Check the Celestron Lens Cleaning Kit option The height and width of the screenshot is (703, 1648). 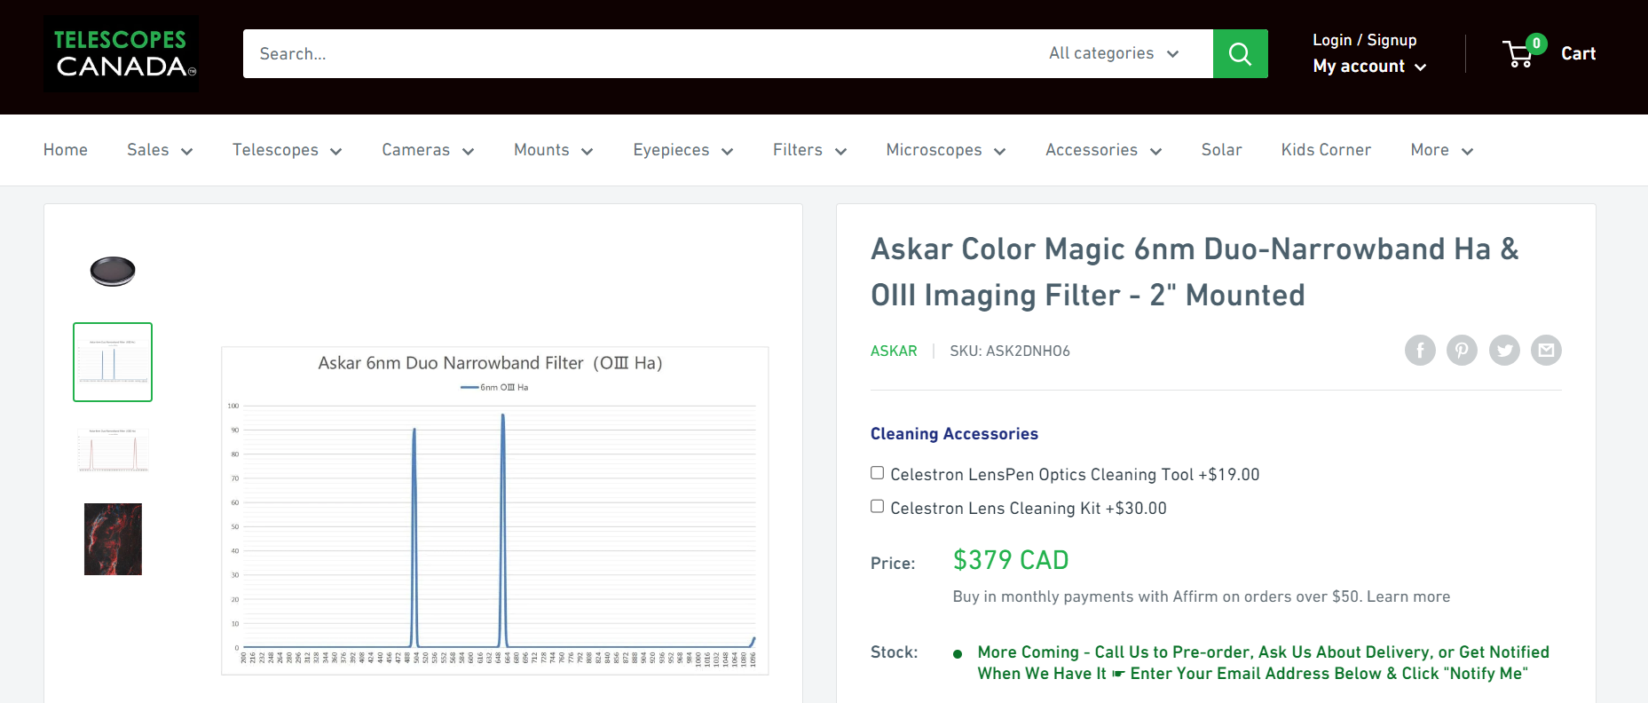coord(878,507)
